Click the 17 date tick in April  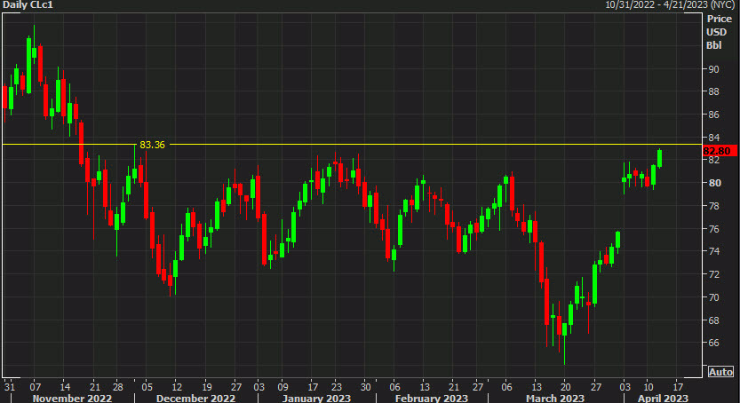[678, 387]
